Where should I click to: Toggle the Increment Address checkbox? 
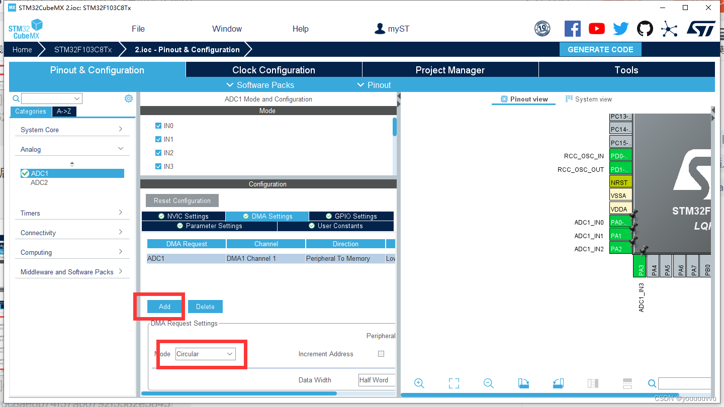pyautogui.click(x=381, y=354)
